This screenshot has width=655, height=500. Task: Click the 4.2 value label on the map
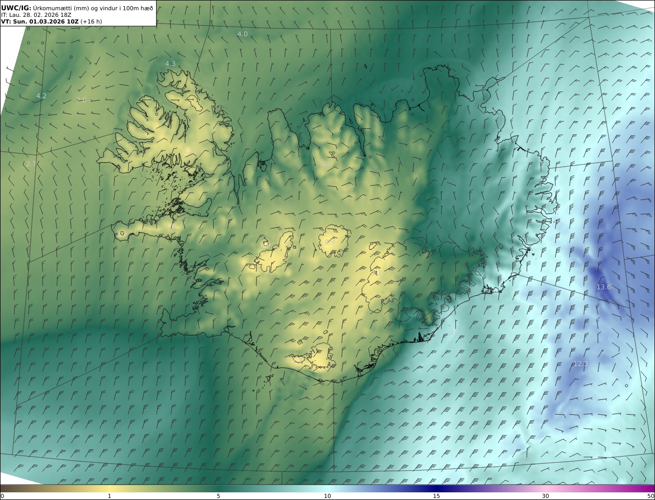click(41, 96)
